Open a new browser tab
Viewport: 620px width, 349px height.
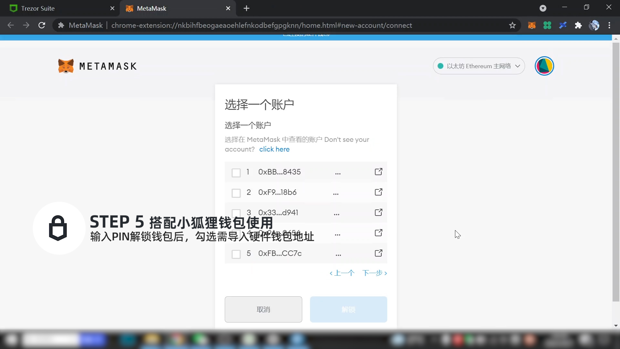coord(246,8)
